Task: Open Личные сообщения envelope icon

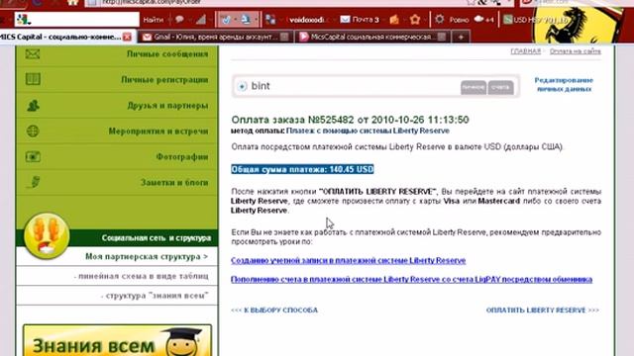Action: click(33, 53)
